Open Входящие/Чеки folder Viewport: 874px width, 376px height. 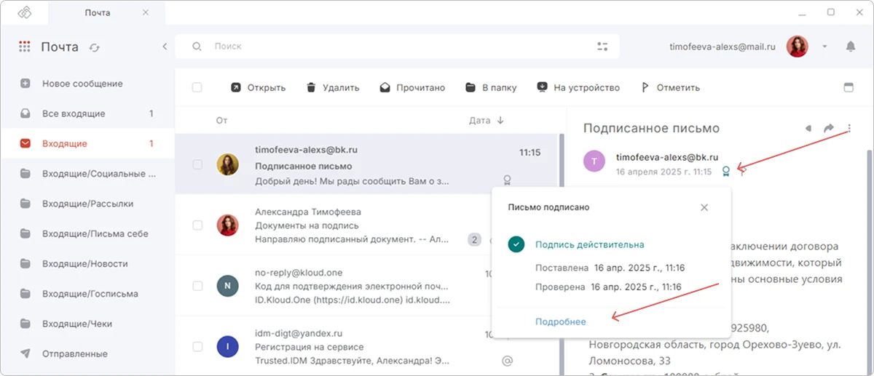pyautogui.click(x=87, y=324)
